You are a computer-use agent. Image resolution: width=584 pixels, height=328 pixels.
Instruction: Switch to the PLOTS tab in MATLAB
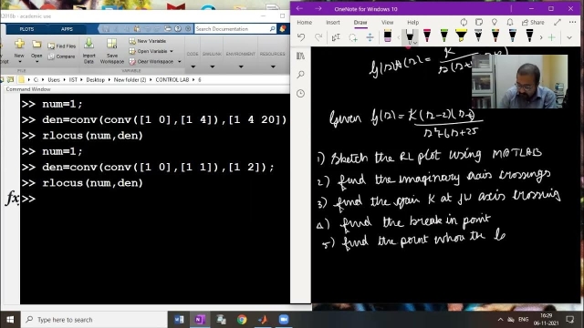pyautogui.click(x=26, y=29)
